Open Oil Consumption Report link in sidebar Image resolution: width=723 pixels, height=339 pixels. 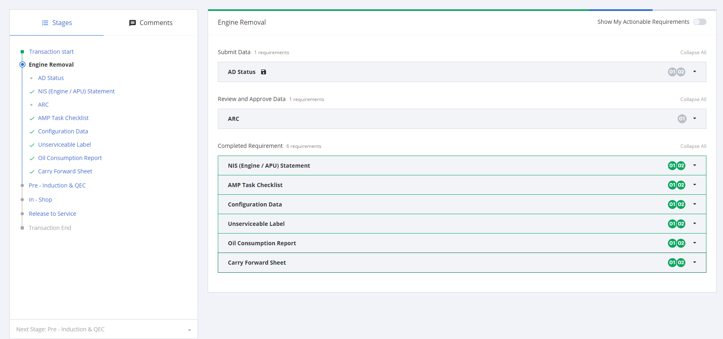(x=70, y=158)
